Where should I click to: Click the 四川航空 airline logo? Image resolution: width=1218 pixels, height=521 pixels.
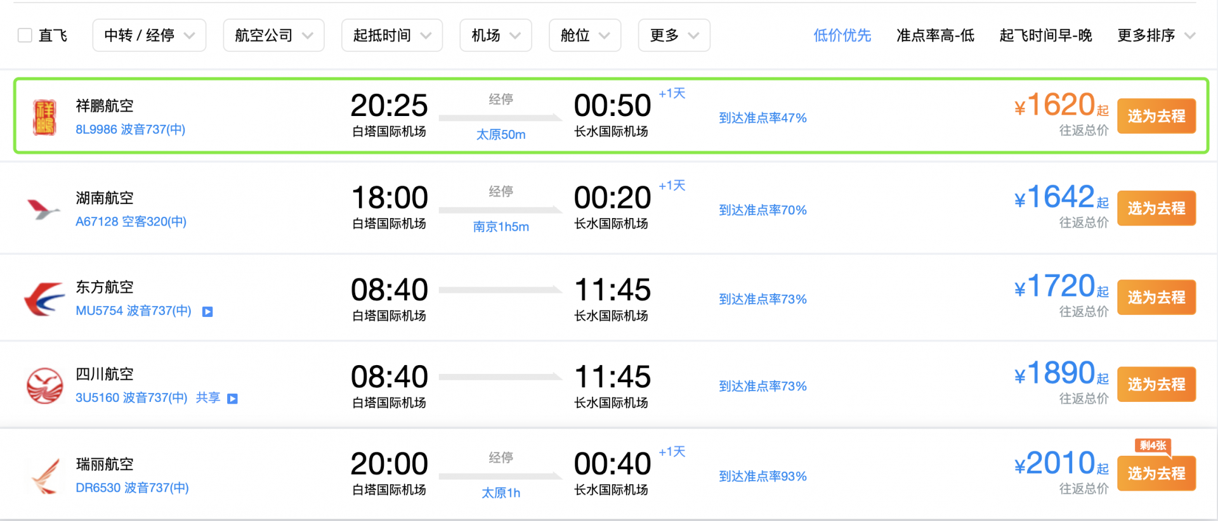[x=44, y=385]
